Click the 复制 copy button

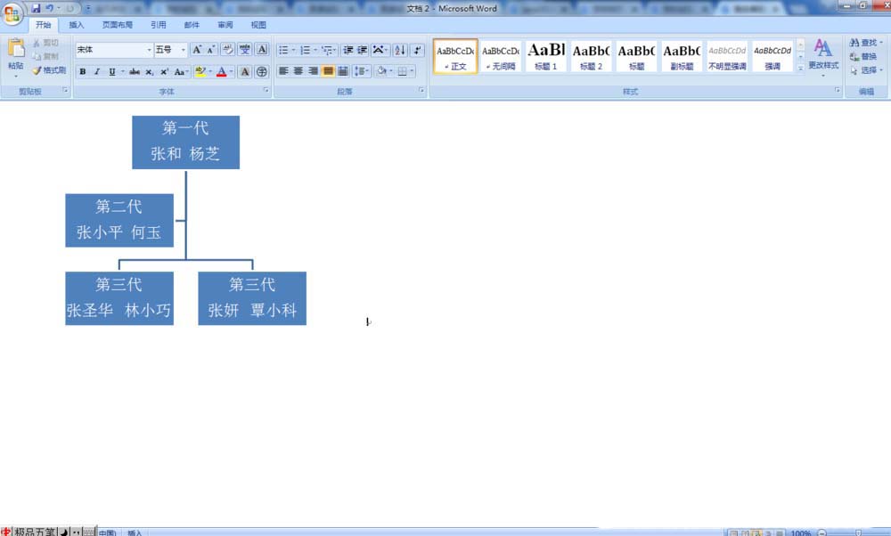tap(46, 56)
